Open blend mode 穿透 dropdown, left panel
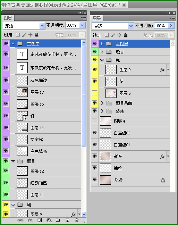The height and width of the screenshot is (225, 178). (42, 26)
